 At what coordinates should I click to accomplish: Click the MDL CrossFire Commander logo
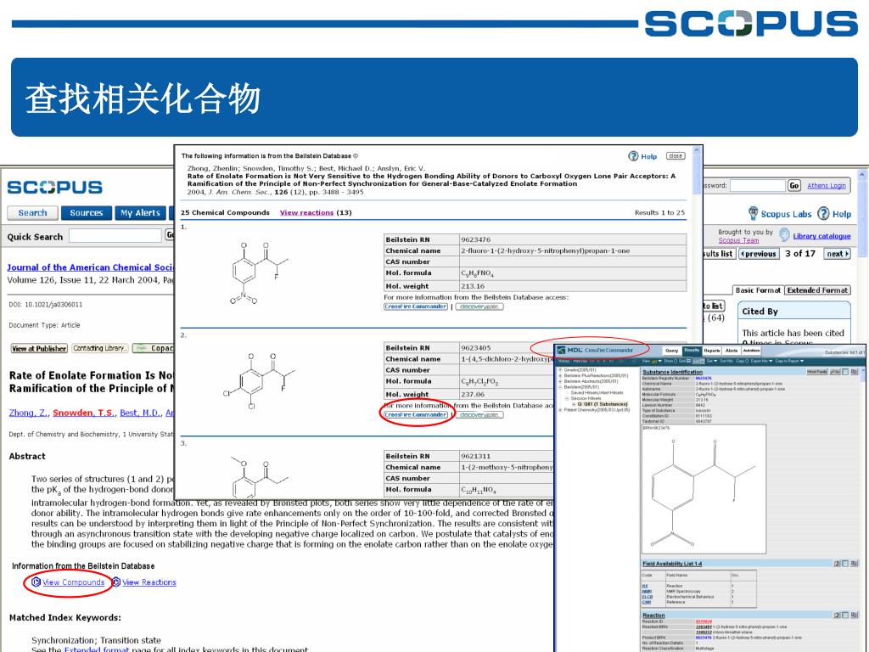click(595, 351)
